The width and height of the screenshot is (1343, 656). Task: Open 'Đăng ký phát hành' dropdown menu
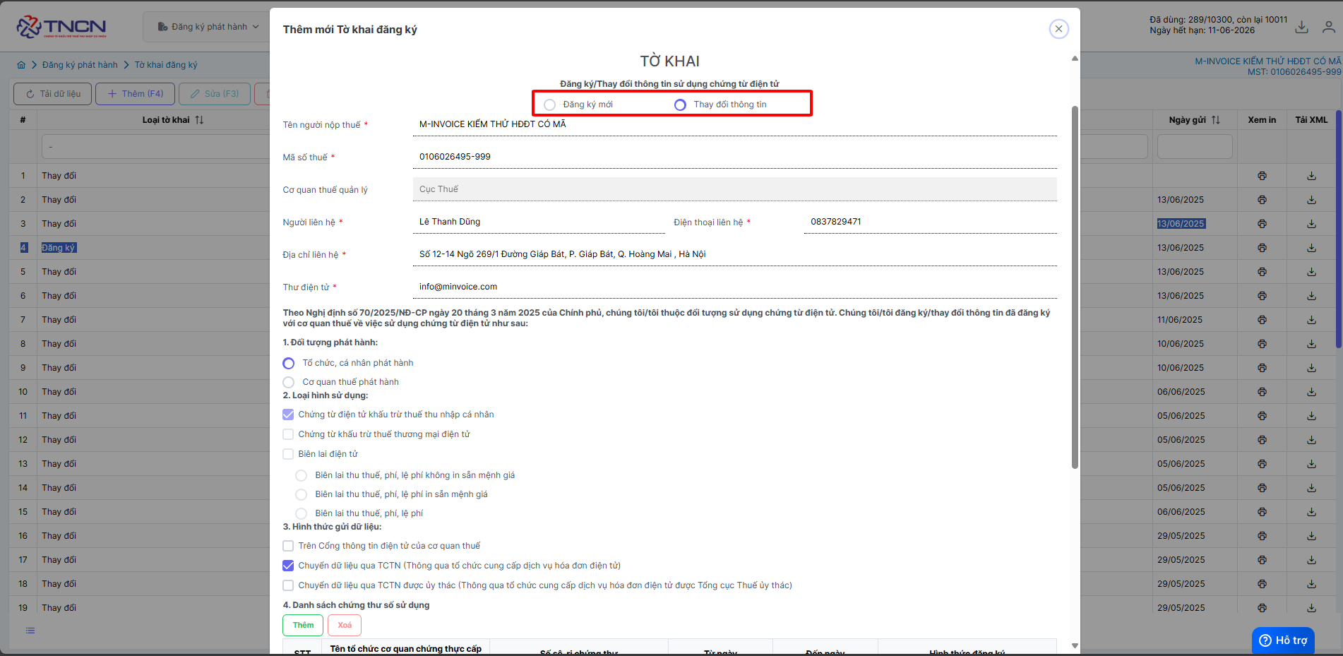point(208,27)
